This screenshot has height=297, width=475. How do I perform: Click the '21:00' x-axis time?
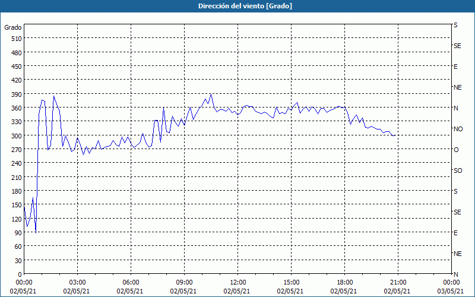(x=398, y=283)
